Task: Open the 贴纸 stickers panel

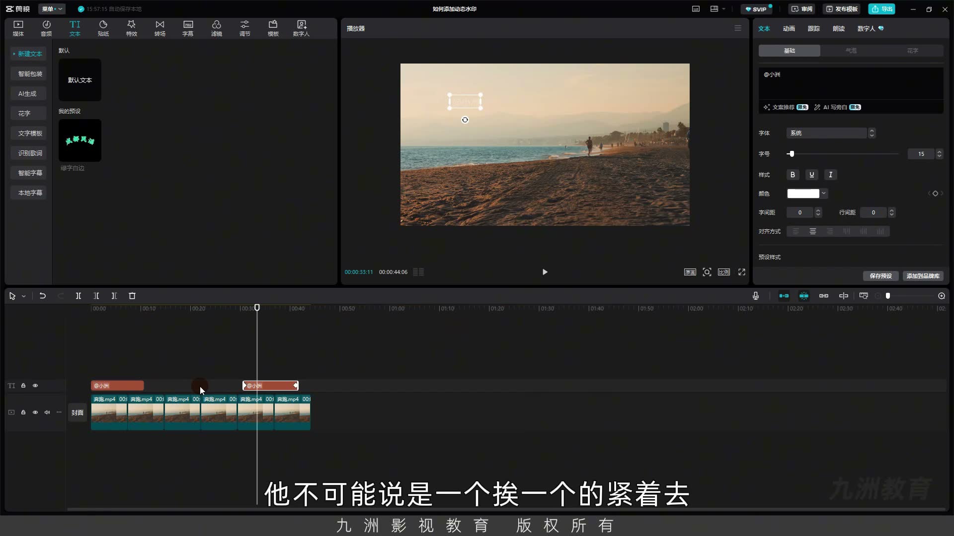Action: [103, 28]
